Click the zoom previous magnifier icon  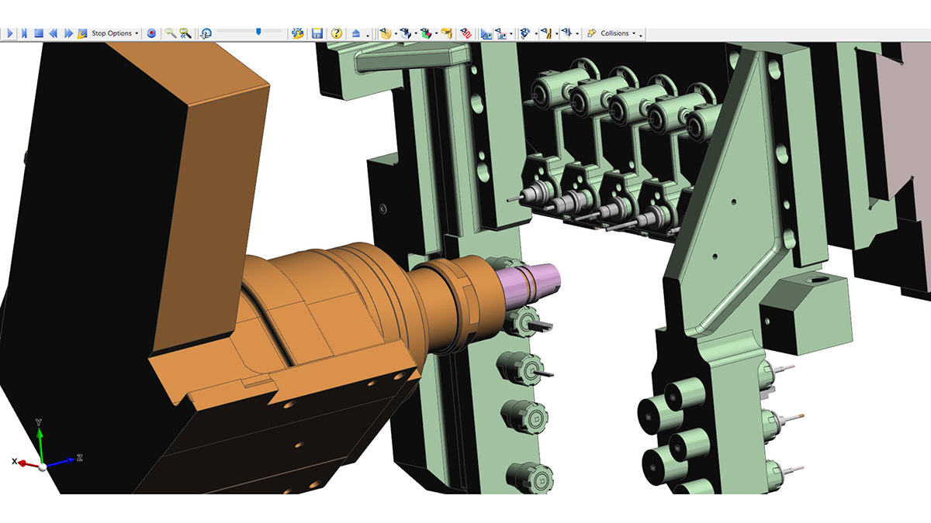point(185,33)
